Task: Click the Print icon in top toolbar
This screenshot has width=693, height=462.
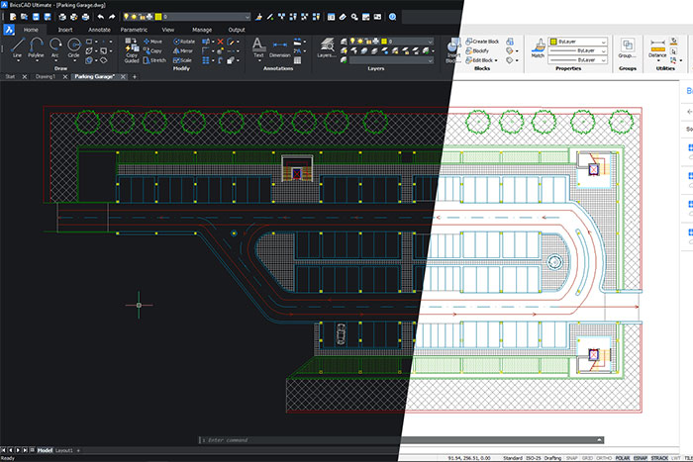Action: 85,17
